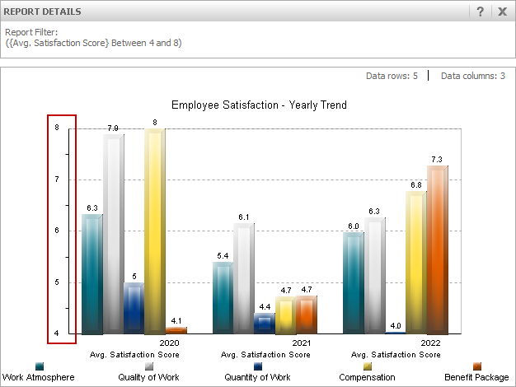Click the chart title Employee Satisfaction
This screenshot has height=387, width=516.
click(259, 105)
